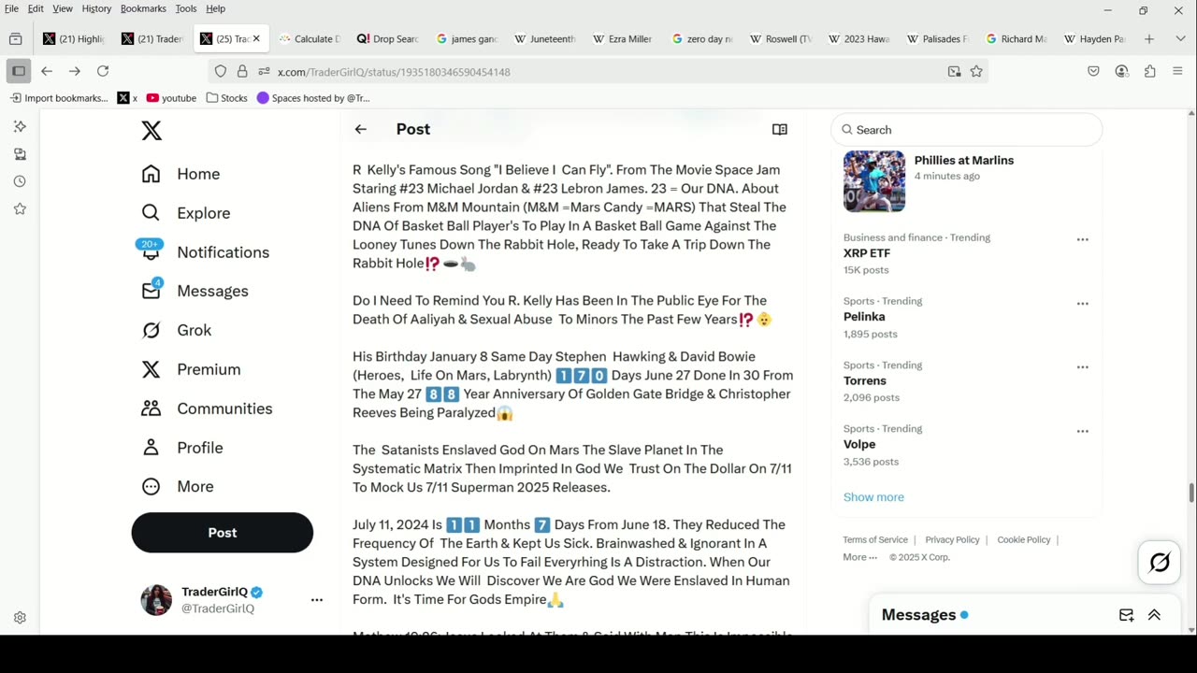Close the active (25) Trader tab

pyautogui.click(x=256, y=39)
